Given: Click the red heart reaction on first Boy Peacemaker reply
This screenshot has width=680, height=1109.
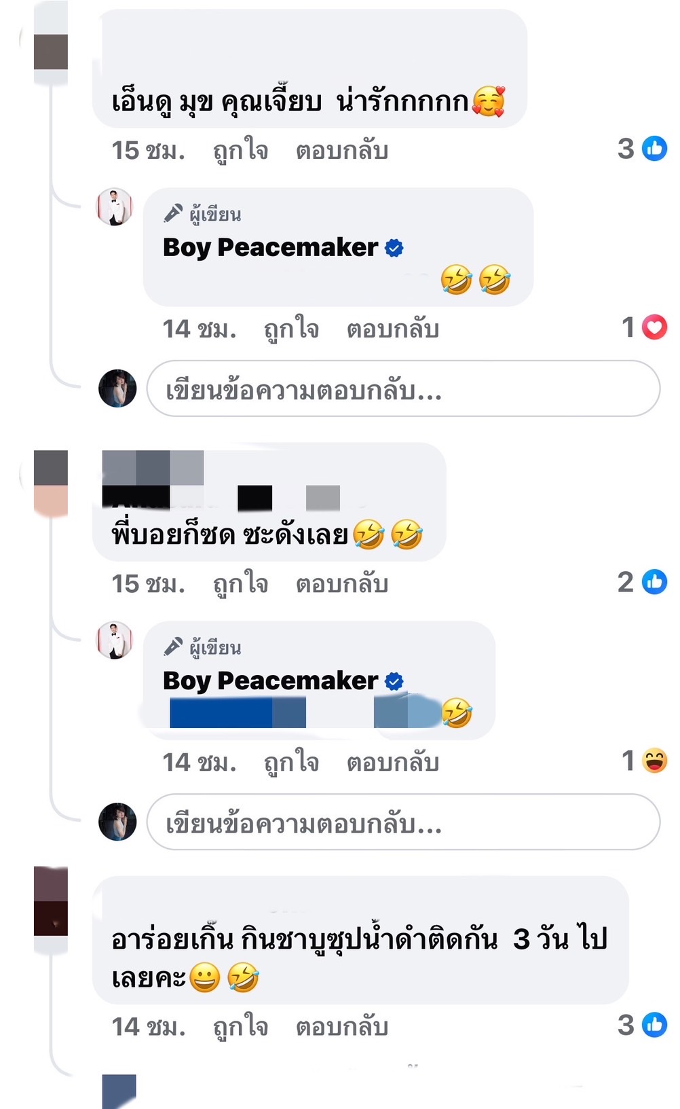Looking at the screenshot, I should tap(654, 328).
